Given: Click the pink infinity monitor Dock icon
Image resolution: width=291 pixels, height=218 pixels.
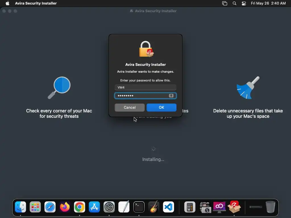Looking at the screenshot, I should click(x=219, y=207).
